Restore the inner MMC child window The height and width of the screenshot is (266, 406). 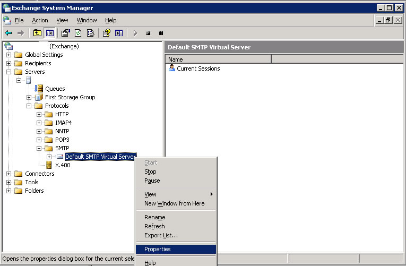coord(388,20)
